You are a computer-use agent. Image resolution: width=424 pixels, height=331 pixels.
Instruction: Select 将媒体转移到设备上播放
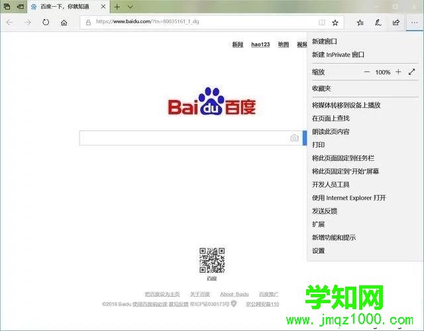coord(346,105)
